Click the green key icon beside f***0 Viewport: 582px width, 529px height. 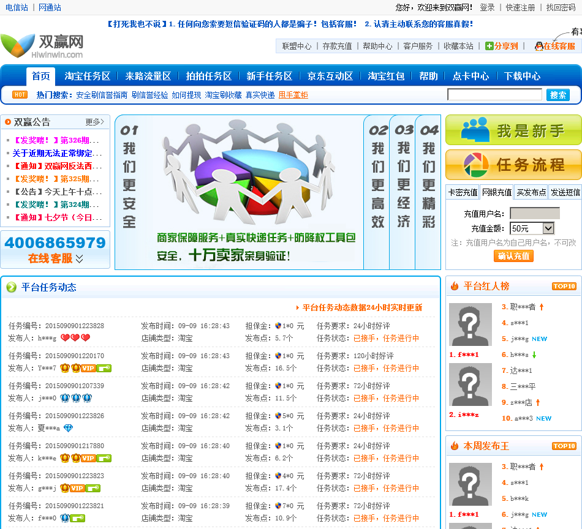click(78, 518)
